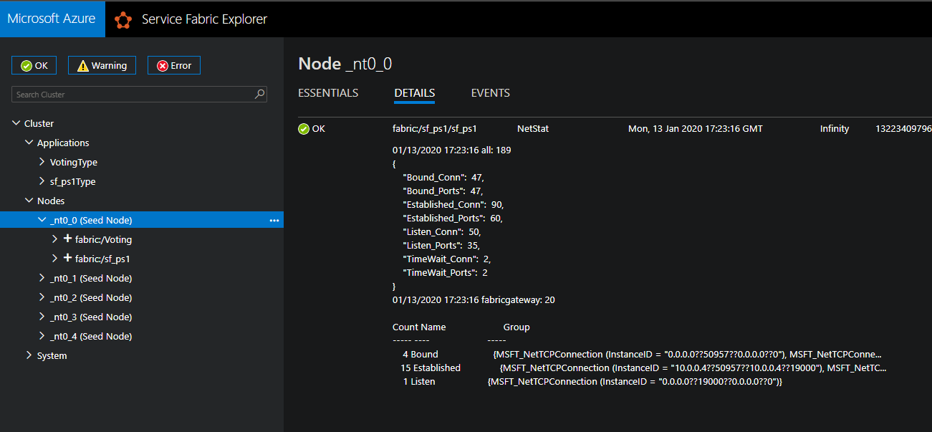Image resolution: width=932 pixels, height=432 pixels.
Task: Collapse the Cluster tree node
Action: tap(16, 123)
